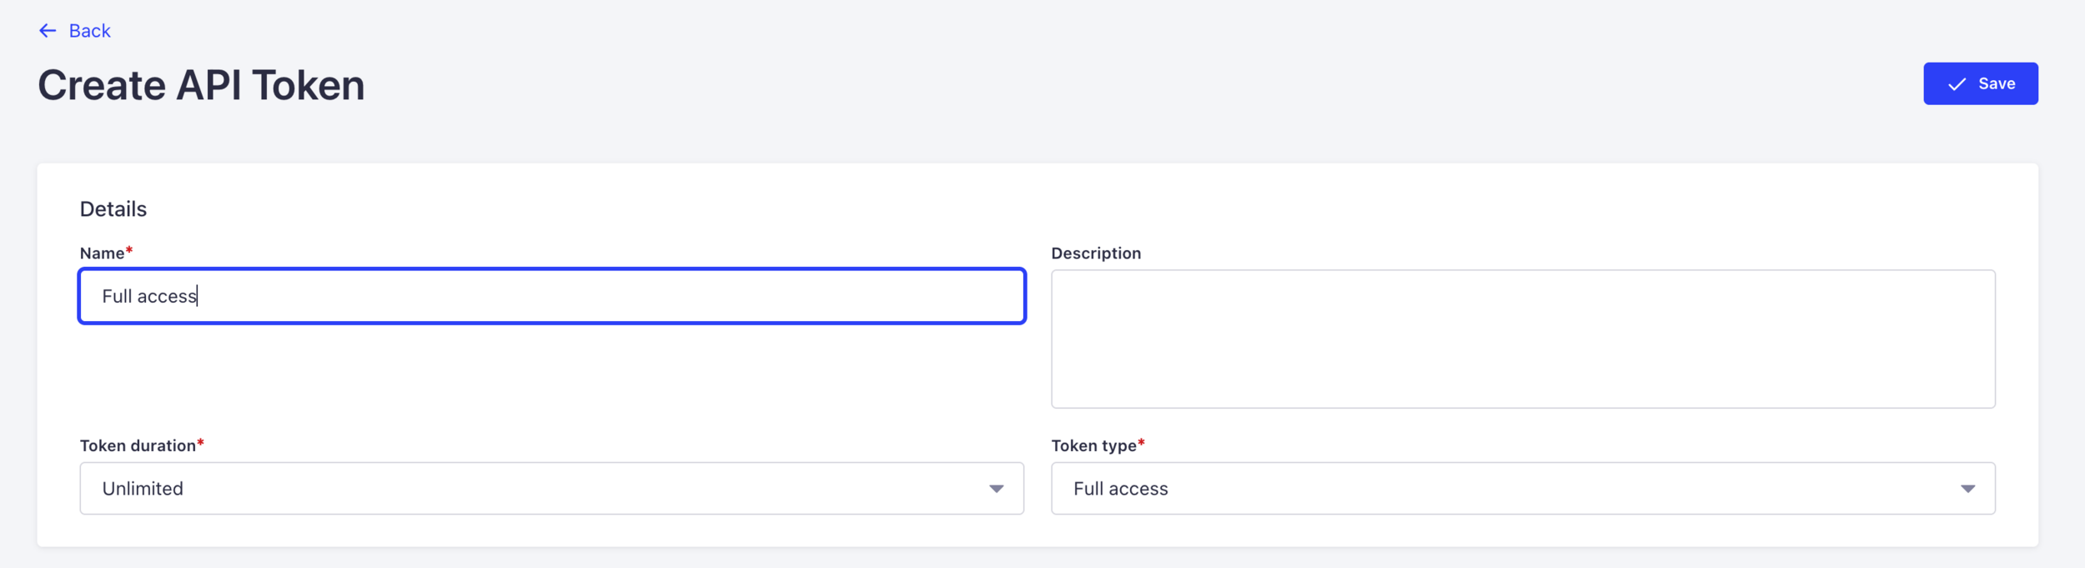Click the red asterisk beside Name
This screenshot has width=2085, height=568.
tap(129, 250)
